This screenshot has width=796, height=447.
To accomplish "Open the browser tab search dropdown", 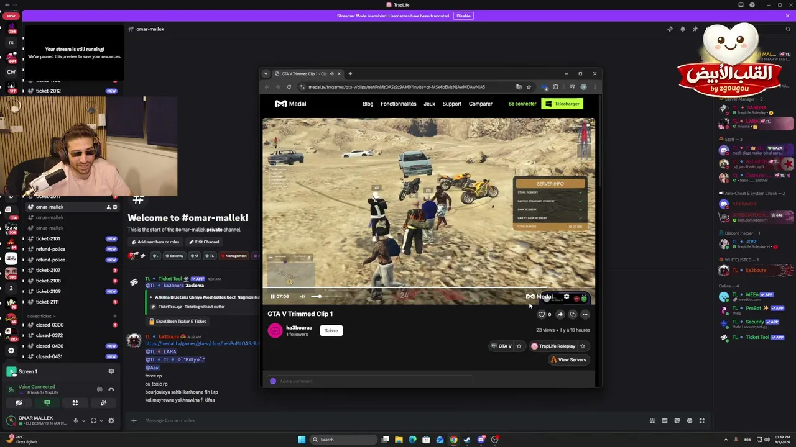I will coord(266,74).
